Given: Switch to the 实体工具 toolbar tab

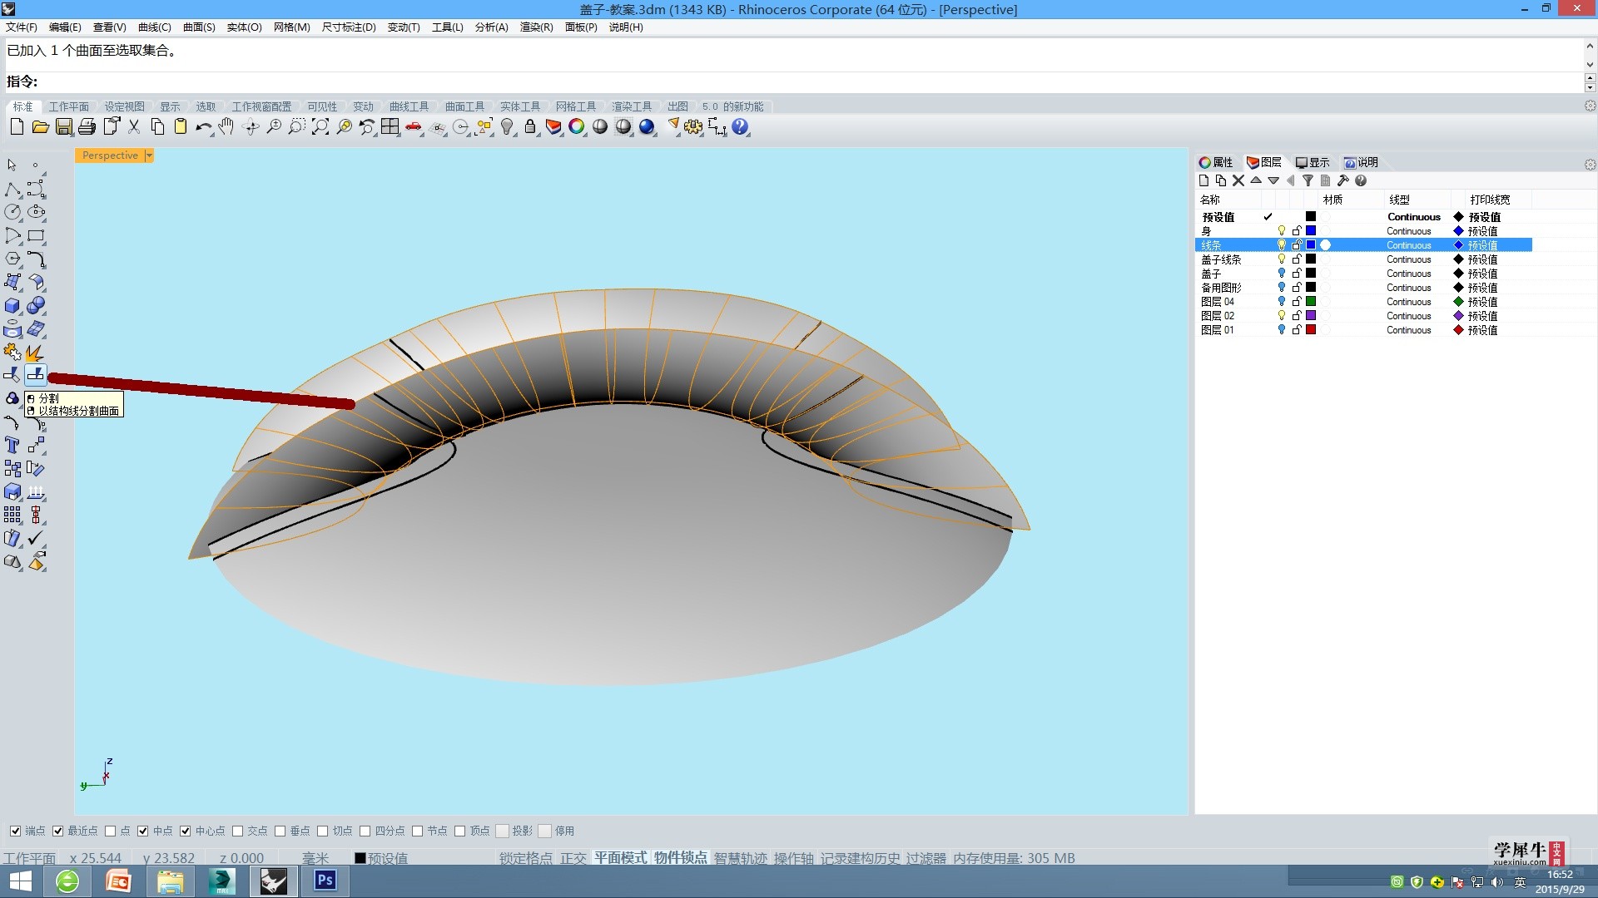Looking at the screenshot, I should click(519, 106).
